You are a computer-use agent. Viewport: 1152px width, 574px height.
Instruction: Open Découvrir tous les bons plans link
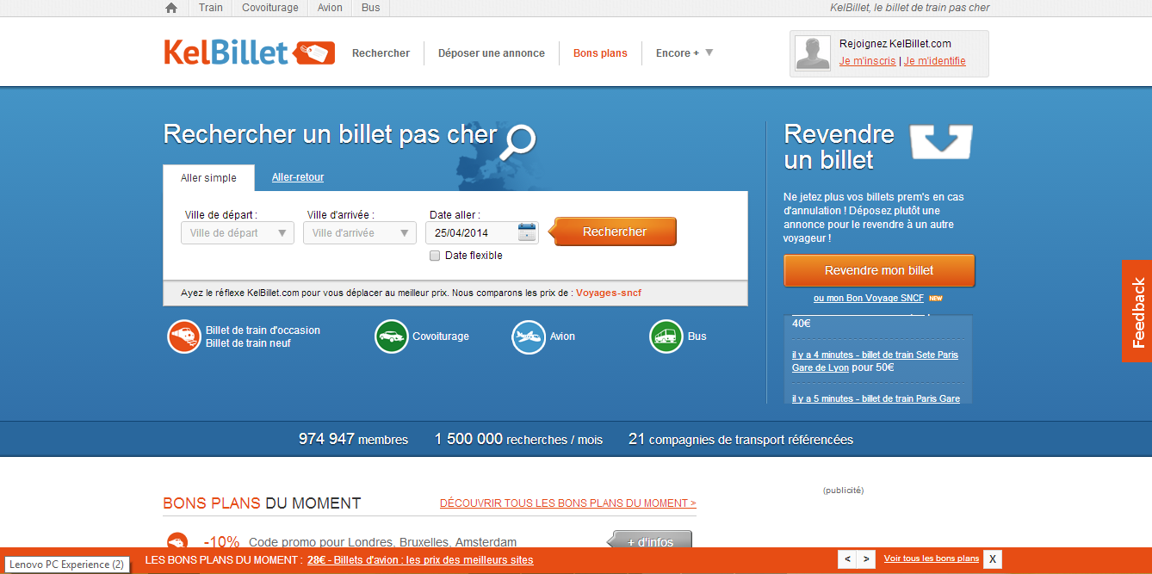tap(568, 503)
